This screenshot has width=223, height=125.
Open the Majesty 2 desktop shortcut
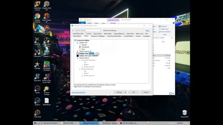pos(47,53)
